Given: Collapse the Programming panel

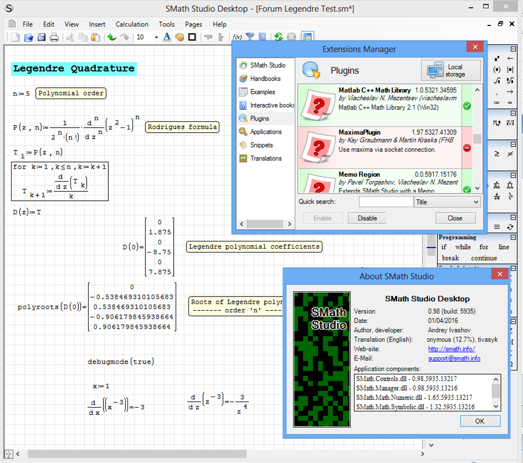Looking at the screenshot, I should [x=513, y=237].
